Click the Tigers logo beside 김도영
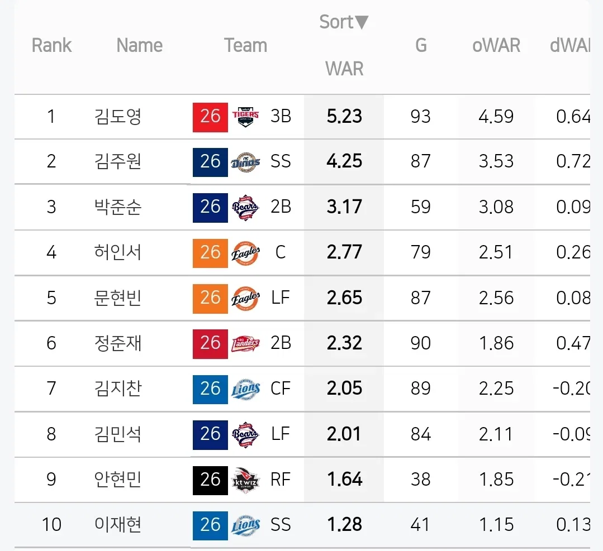The height and width of the screenshot is (551, 603). click(x=245, y=117)
